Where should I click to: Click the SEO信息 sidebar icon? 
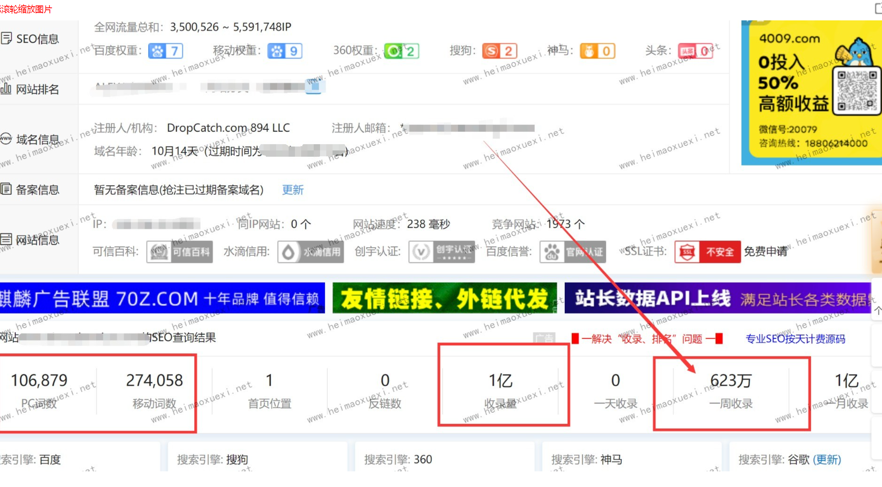tap(7, 38)
